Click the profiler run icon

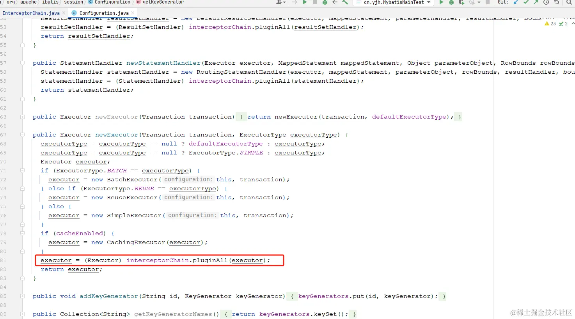point(472,2)
